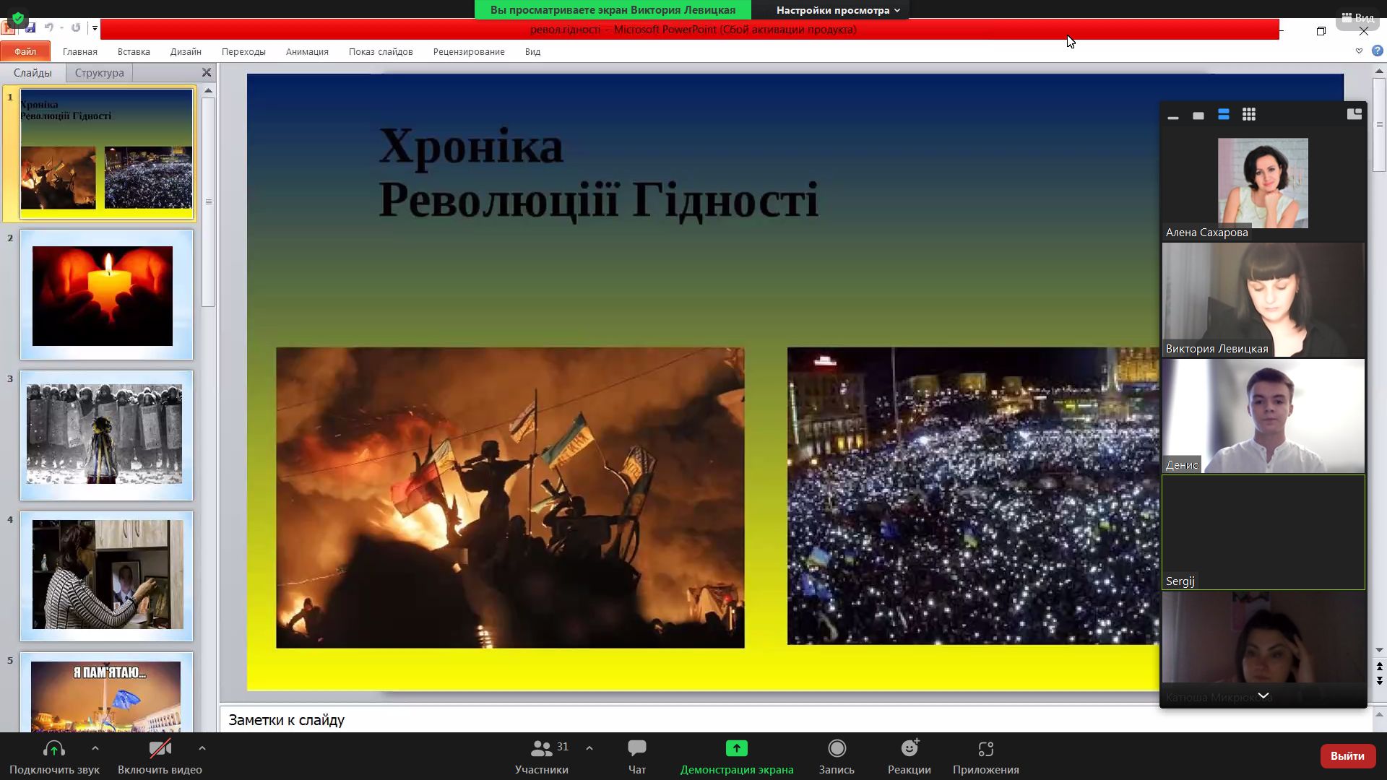Select Sergij participant tile
Viewport: 1387px width, 780px height.
pyautogui.click(x=1263, y=532)
